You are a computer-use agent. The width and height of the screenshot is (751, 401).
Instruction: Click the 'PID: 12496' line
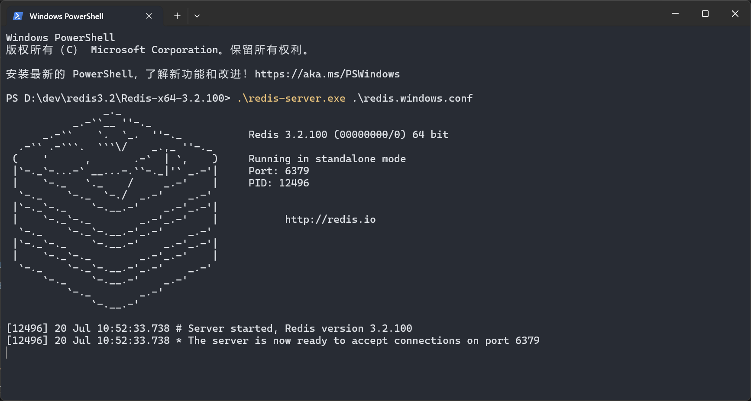(278, 183)
